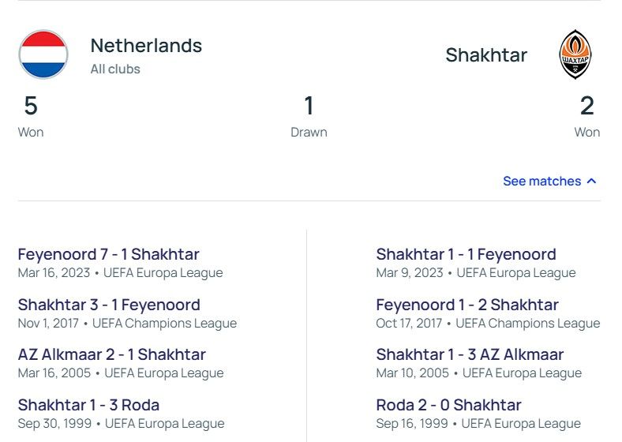
Task: Click the Shakhtar team name heading
Action: pyautogui.click(x=486, y=54)
